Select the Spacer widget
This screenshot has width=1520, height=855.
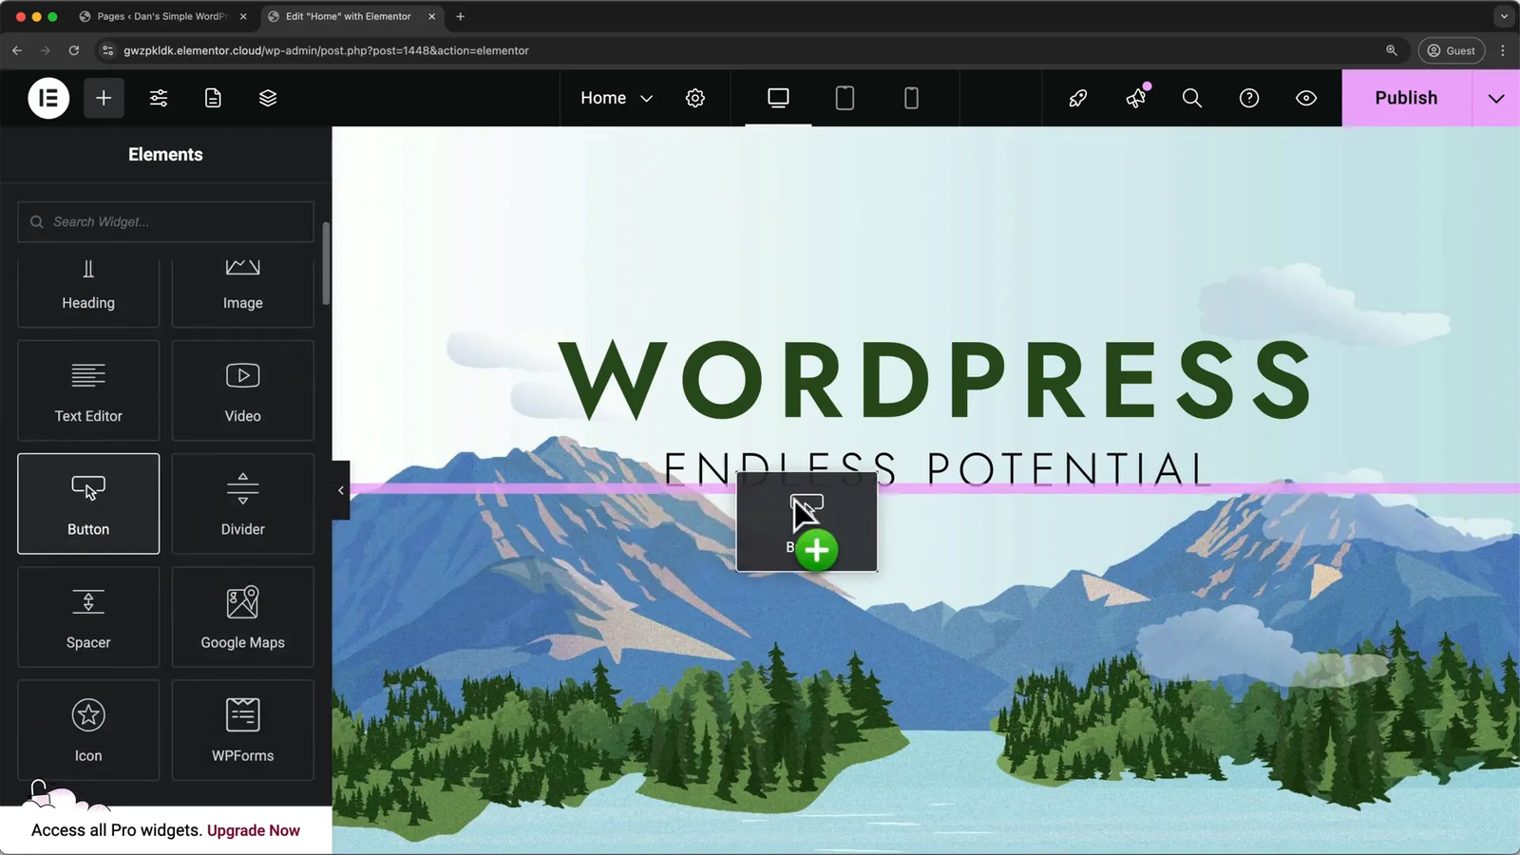pyautogui.click(x=88, y=617)
